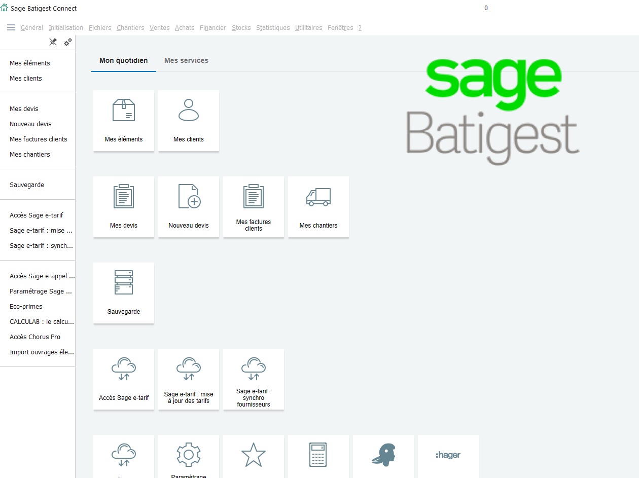Toggle the sidebar pin icon

(x=53, y=42)
